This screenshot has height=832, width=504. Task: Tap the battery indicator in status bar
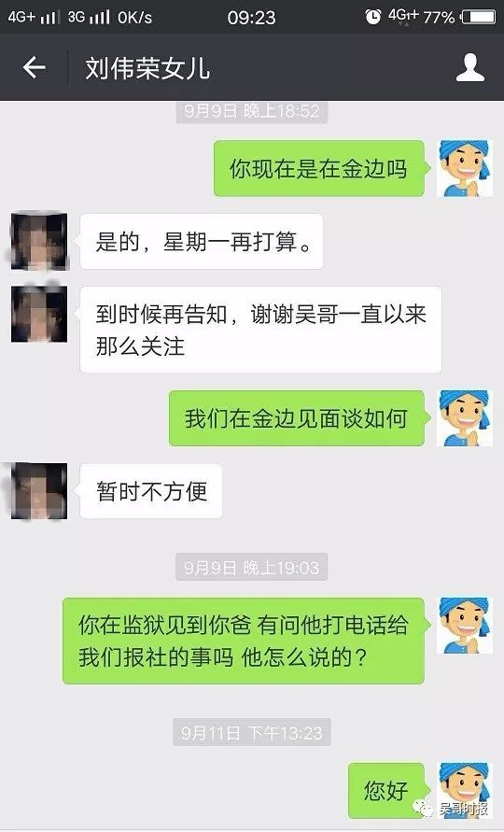tap(479, 17)
